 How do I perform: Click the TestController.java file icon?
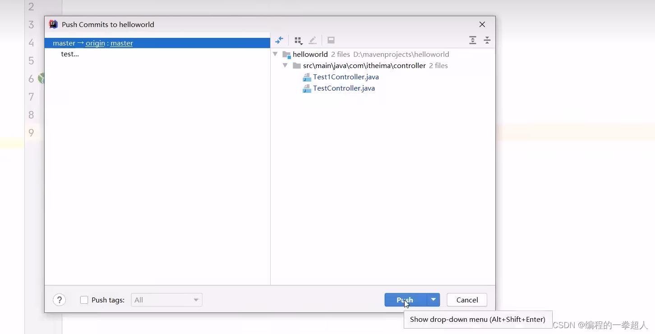(x=307, y=88)
